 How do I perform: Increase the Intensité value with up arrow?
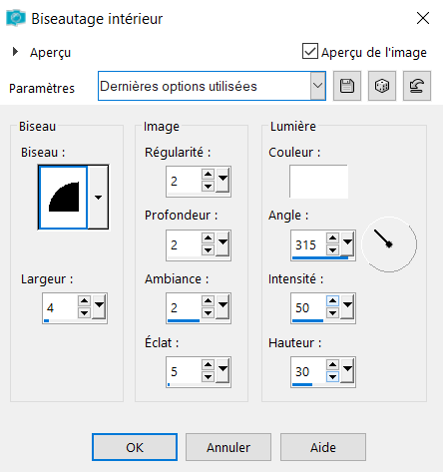click(x=332, y=300)
